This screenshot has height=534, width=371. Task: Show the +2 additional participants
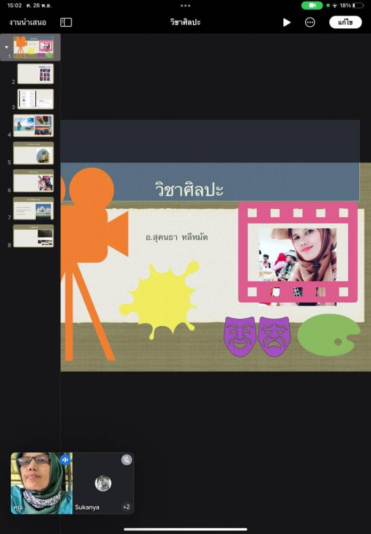tap(126, 507)
